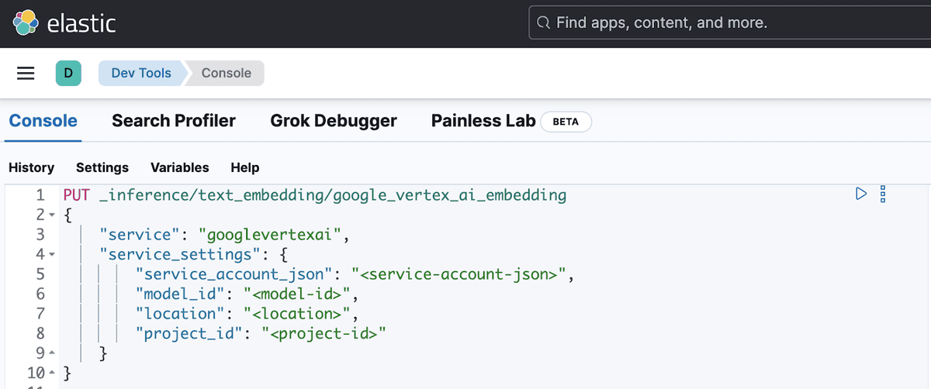
Task: Open the Painless Lab tab
Action: point(483,121)
